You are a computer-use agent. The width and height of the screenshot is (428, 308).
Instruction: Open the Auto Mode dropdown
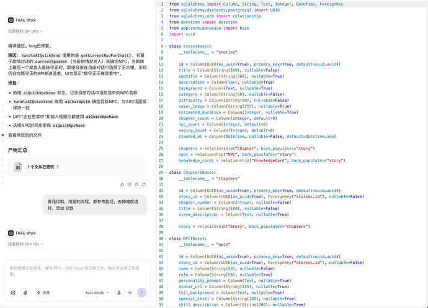[x=97, y=292]
